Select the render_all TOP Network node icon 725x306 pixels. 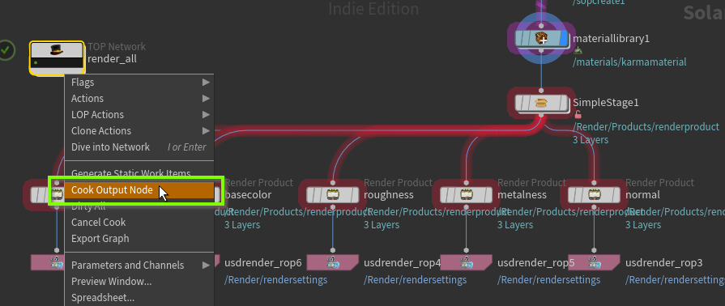[57, 57]
